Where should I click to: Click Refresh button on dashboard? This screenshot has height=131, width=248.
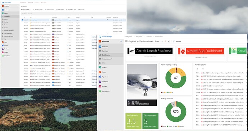tap(177, 42)
